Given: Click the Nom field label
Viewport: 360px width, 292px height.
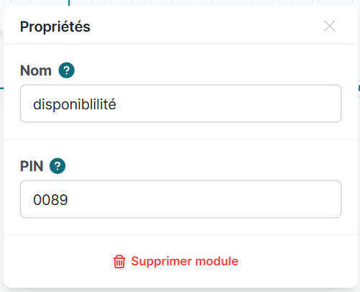Looking at the screenshot, I should pos(36,70).
